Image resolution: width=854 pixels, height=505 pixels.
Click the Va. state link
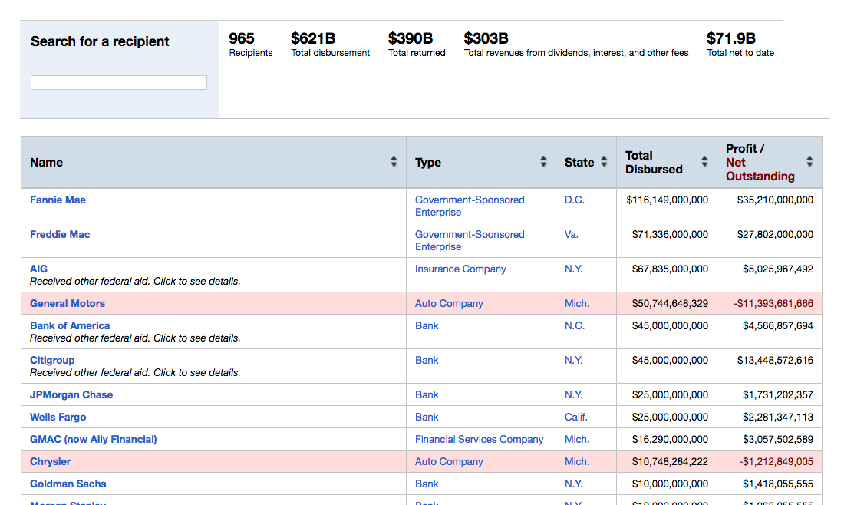(x=572, y=234)
